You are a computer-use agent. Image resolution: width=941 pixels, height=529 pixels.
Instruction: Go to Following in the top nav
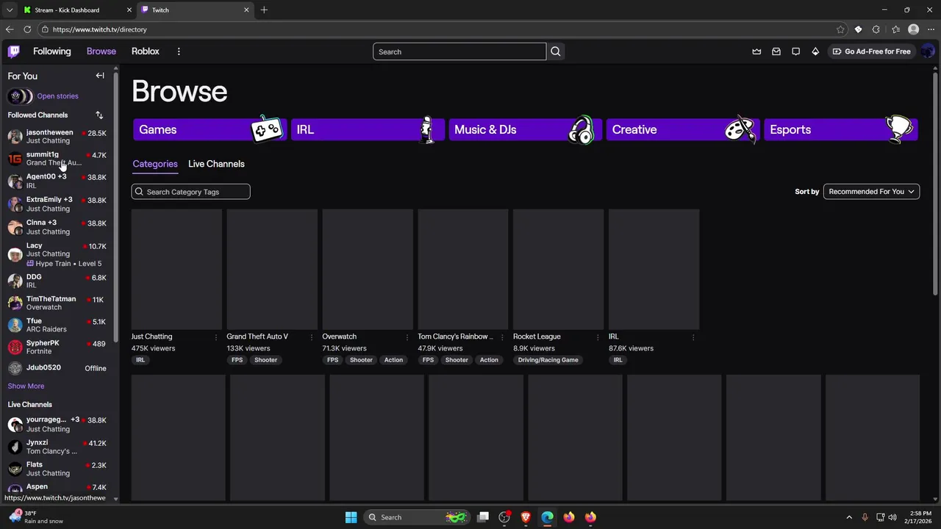coord(51,51)
